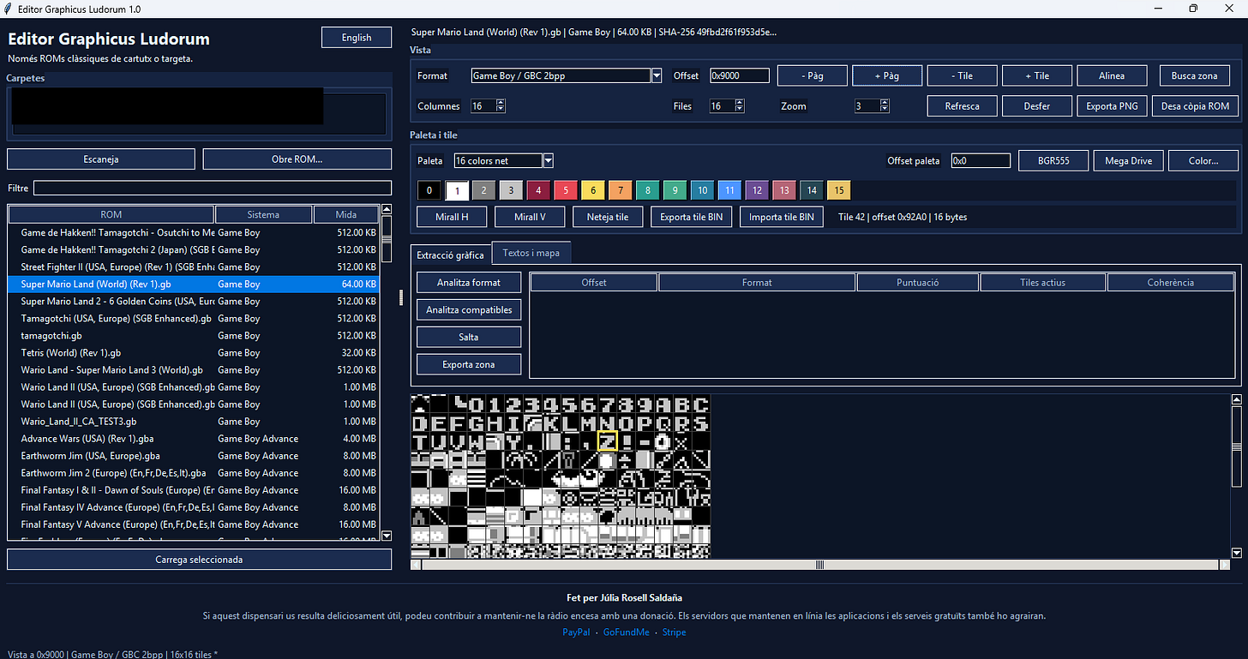The image size is (1248, 659).
Task: Pick palette color 15 tan swatch
Action: [839, 190]
